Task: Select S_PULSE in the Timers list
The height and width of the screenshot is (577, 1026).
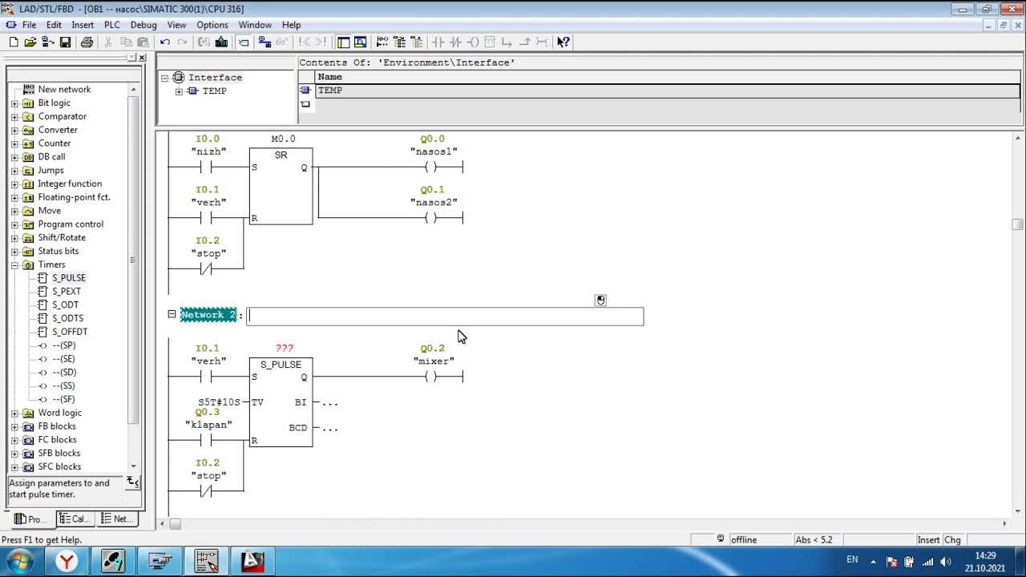Action: [68, 278]
